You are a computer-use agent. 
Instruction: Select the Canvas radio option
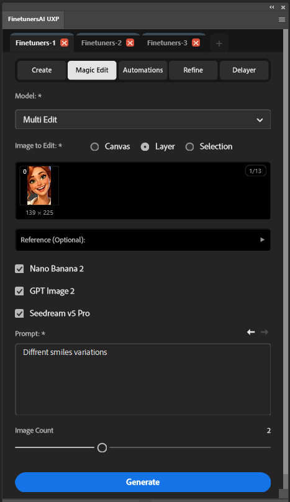[x=94, y=146]
